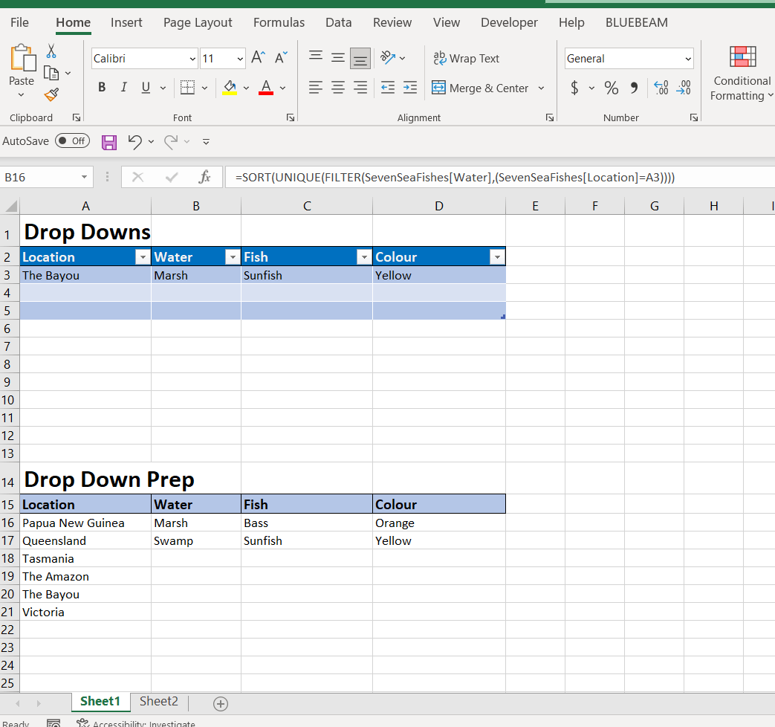Switch to Sheet2 tab
775x727 pixels.
pos(159,701)
